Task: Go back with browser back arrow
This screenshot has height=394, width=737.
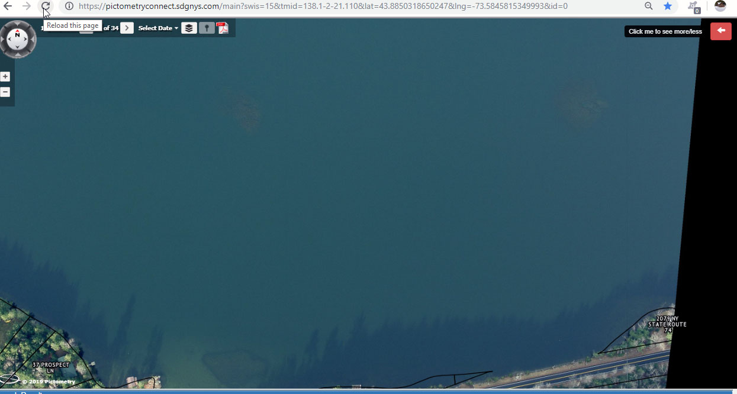Action: pyautogui.click(x=8, y=6)
